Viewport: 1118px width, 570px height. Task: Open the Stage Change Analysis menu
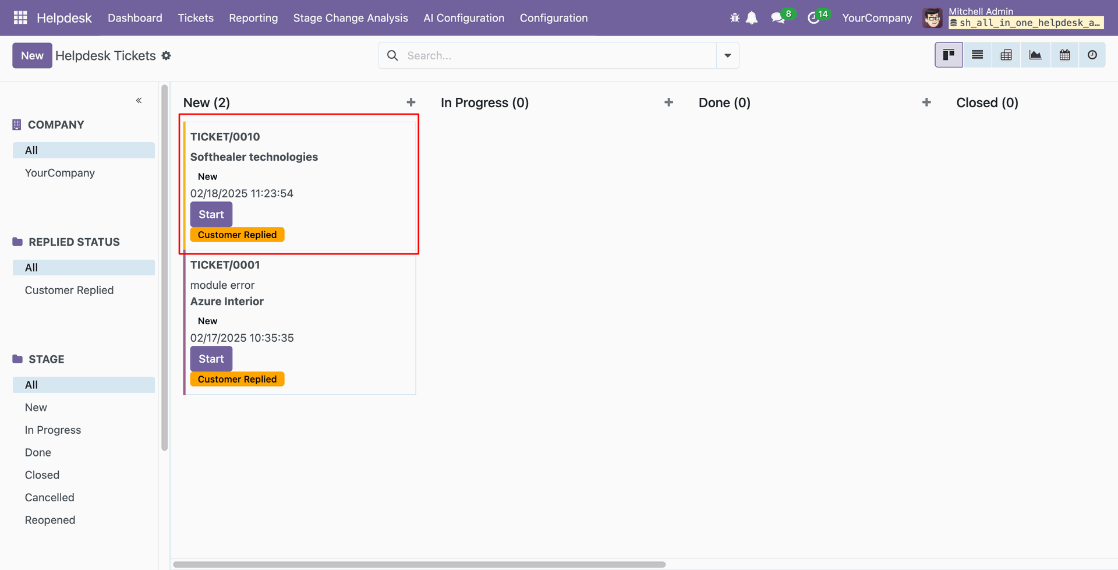coord(351,18)
